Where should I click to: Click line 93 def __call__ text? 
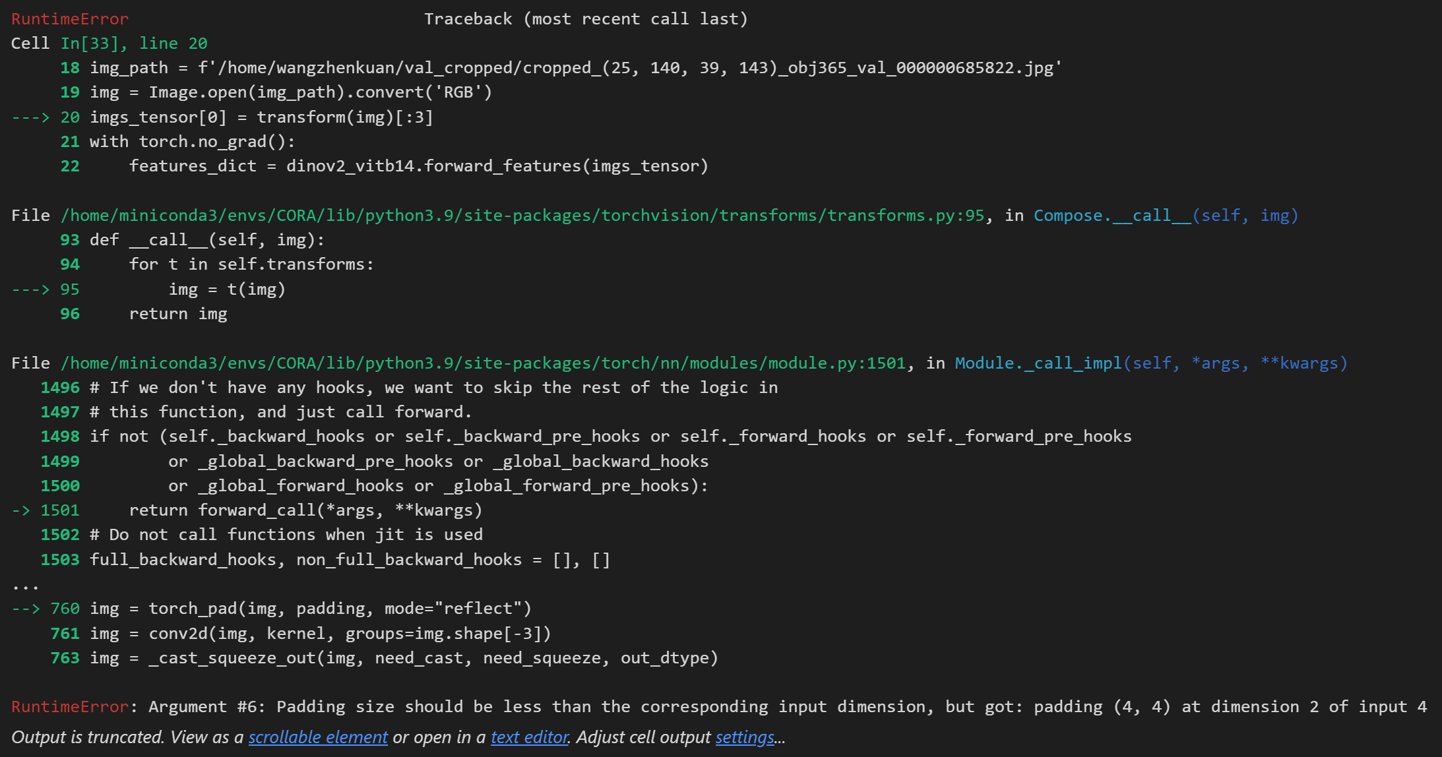[207, 240]
